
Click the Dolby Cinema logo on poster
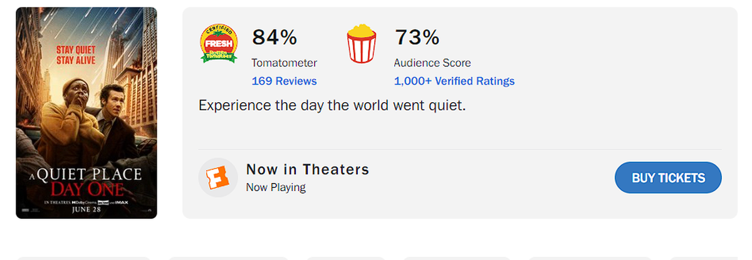pos(83,203)
